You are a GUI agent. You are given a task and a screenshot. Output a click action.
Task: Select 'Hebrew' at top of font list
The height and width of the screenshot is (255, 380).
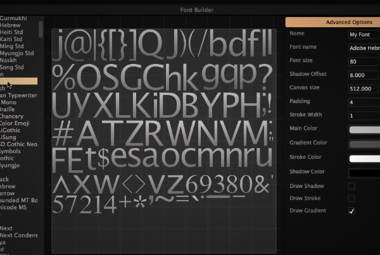10,25
